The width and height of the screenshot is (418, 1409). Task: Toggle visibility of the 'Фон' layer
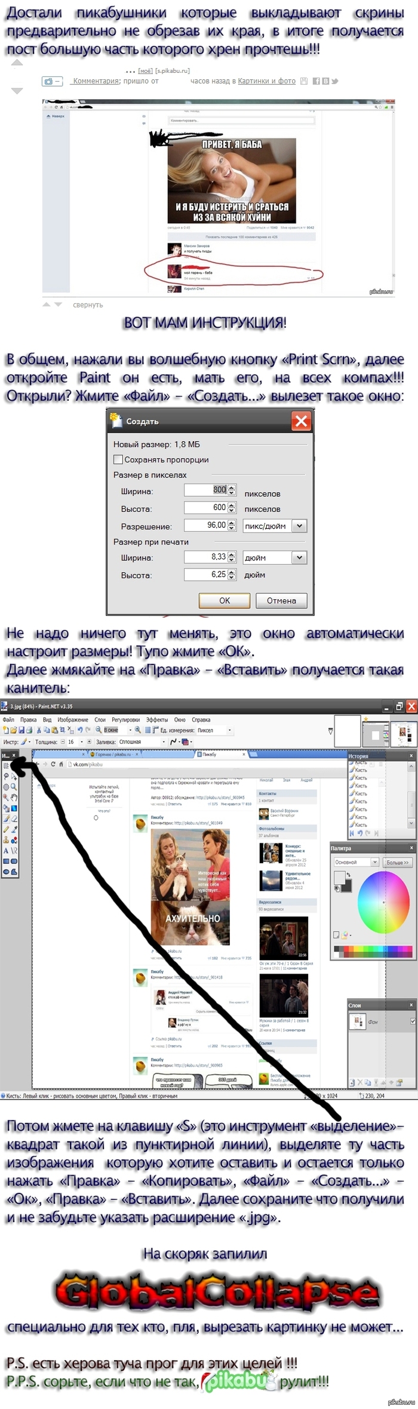pos(413,1022)
